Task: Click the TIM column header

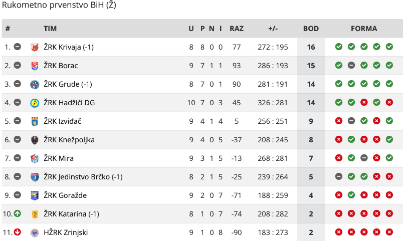Action: click(x=50, y=29)
